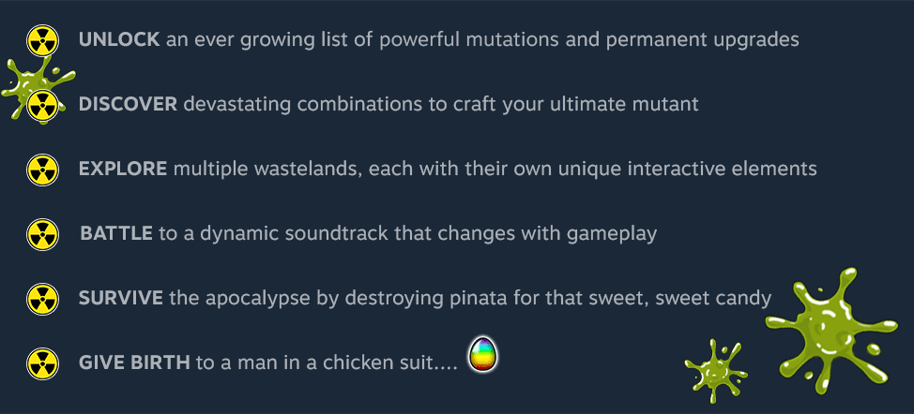Select the bold DISCOVER word

click(x=128, y=104)
